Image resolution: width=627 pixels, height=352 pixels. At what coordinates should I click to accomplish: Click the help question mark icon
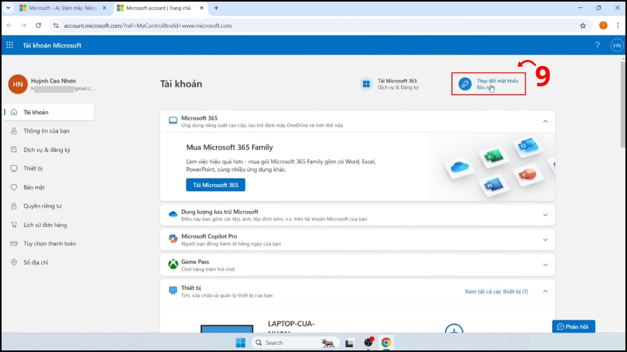(x=597, y=45)
